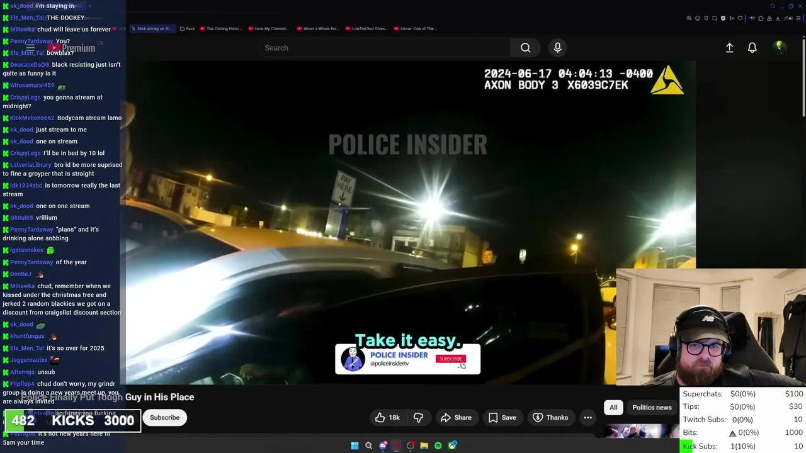The width and height of the screenshot is (806, 453).
Task: Click chat username KickMelion6662
Action: 31,118
